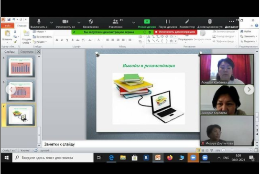
Task: Pause the screen share
Action: 168,23
